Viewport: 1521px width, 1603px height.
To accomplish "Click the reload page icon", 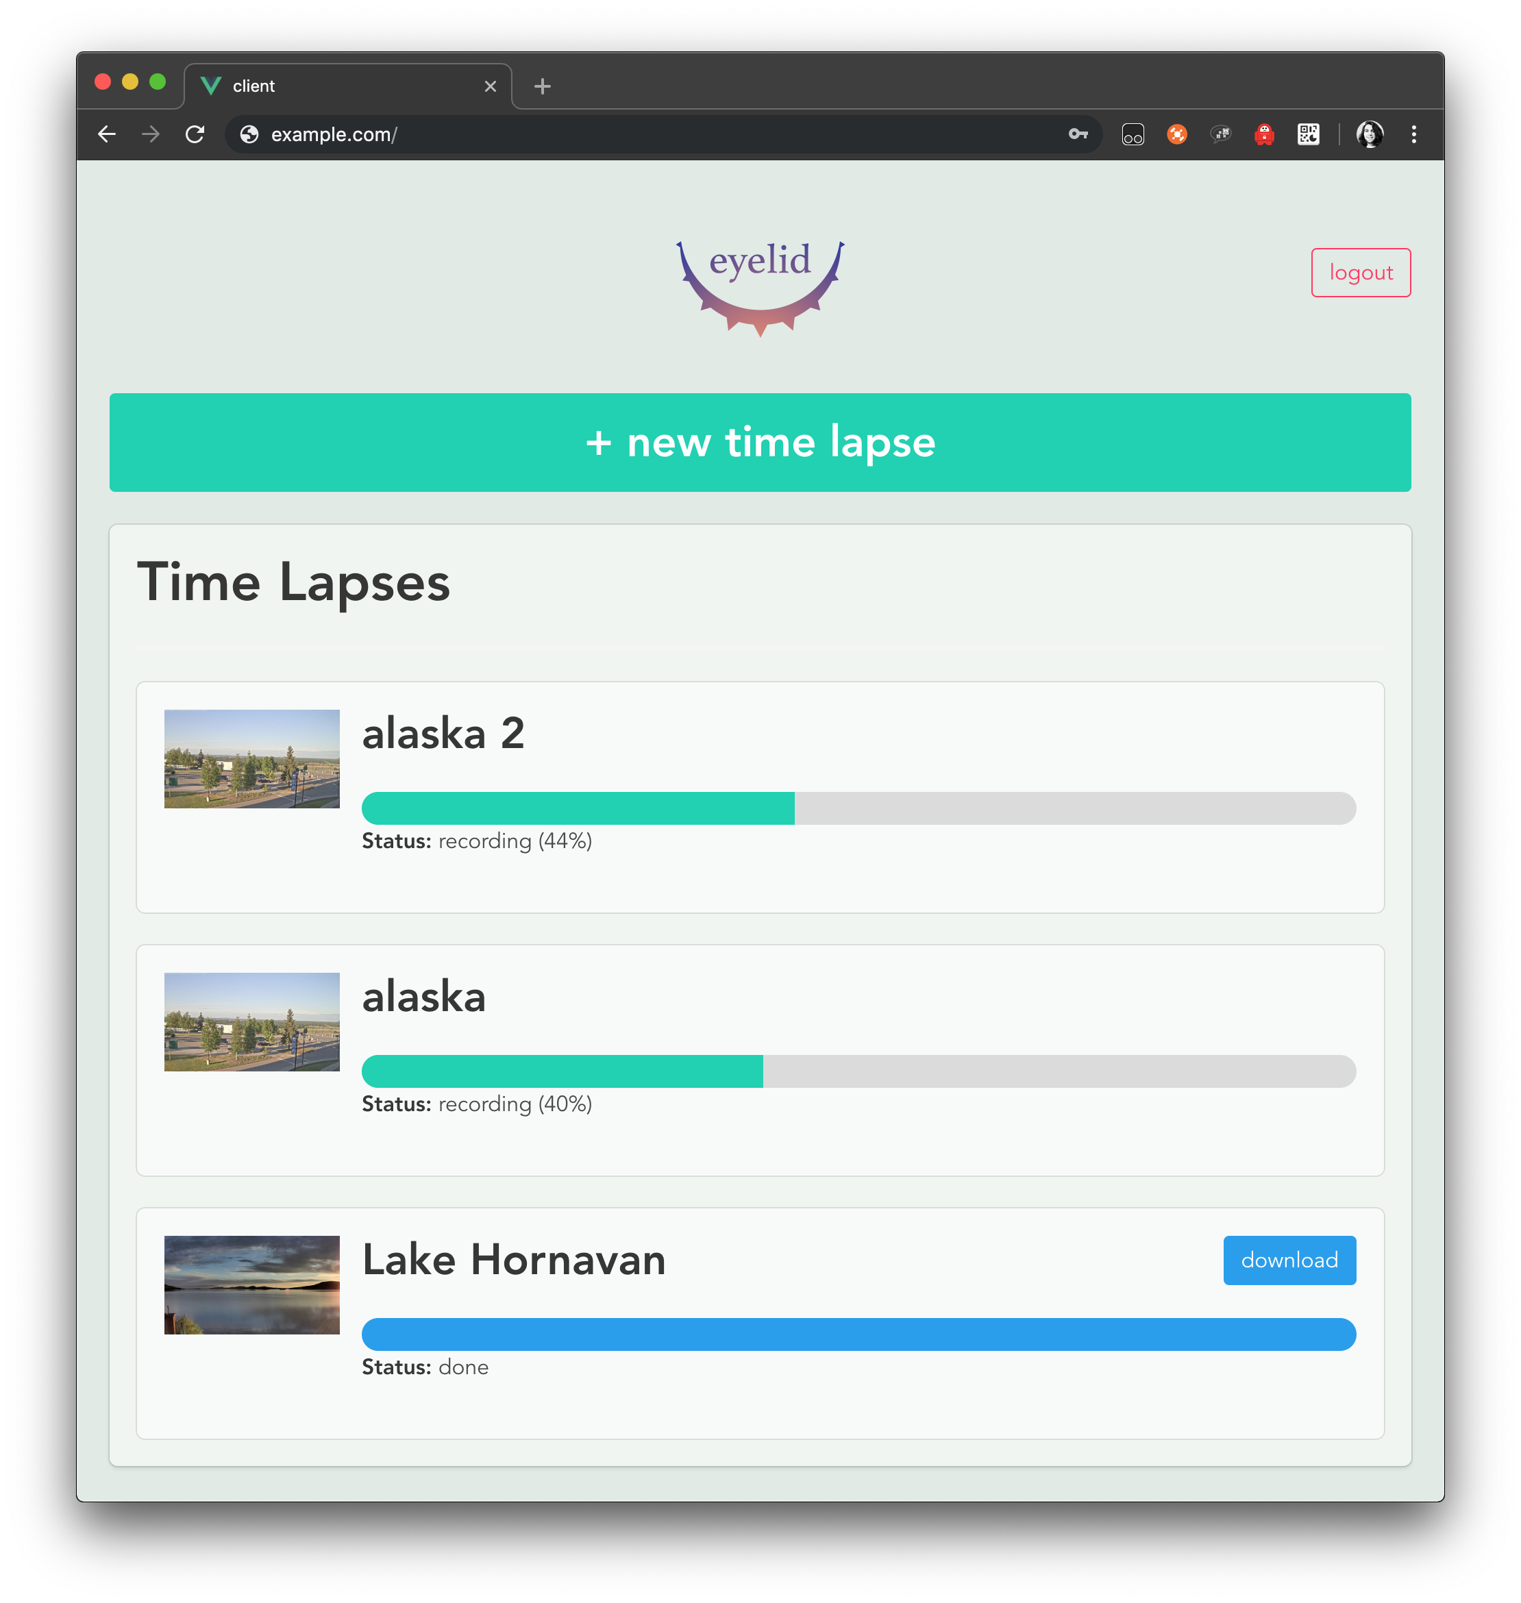I will click(195, 134).
